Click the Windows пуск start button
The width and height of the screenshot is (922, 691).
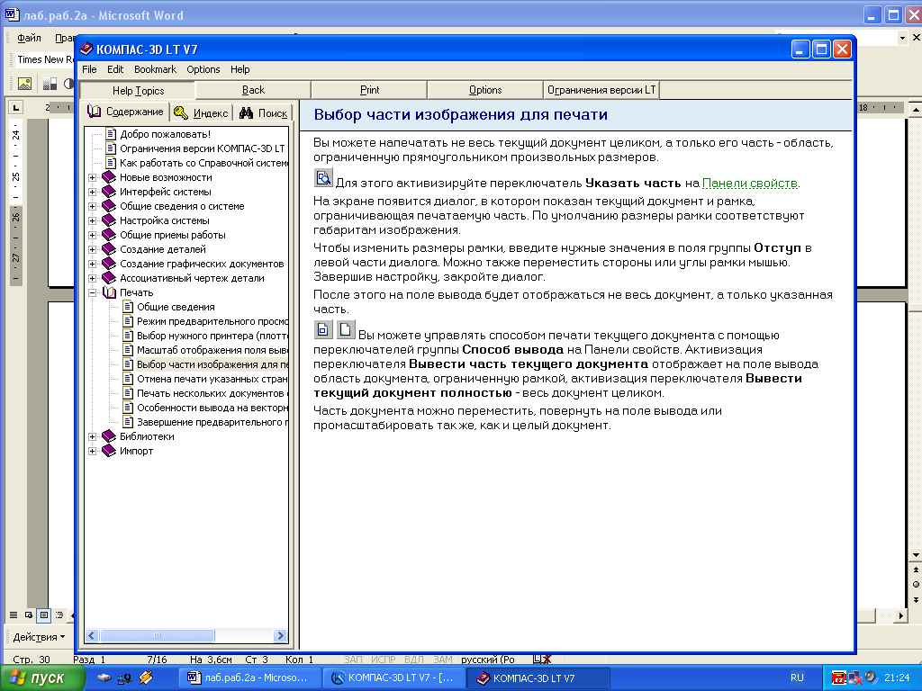(41, 678)
